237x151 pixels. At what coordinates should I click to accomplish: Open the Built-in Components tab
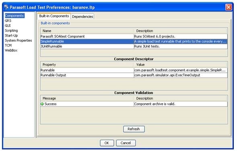click(x=54, y=16)
